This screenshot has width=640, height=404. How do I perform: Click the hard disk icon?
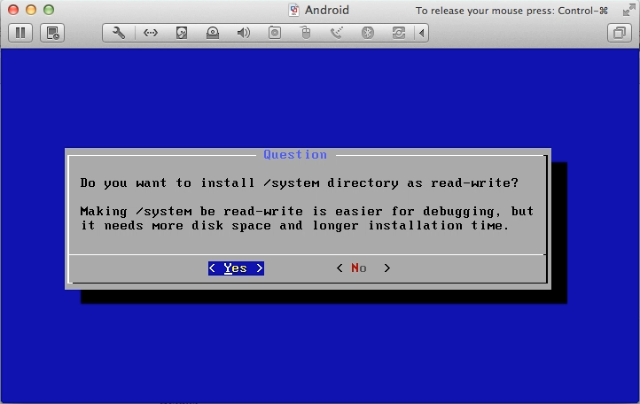click(182, 33)
